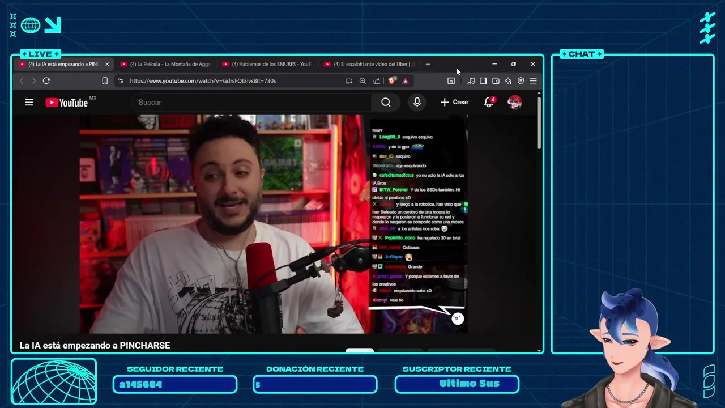Screen dimensions: 725x408
Task: Click the 'Ultimo Sus' subscriber box
Action: 457,384
